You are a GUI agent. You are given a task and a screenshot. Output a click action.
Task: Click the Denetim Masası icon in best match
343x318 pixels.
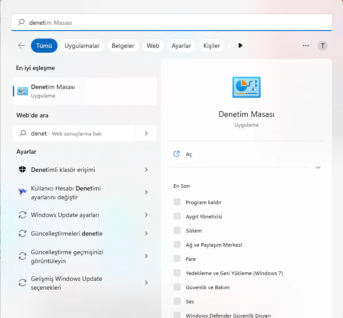[x=22, y=91]
